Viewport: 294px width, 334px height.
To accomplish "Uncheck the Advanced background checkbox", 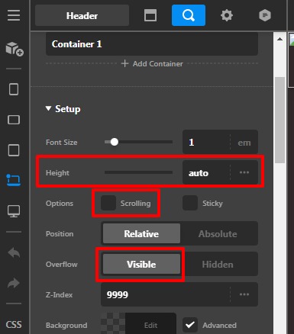I will pyautogui.click(x=190, y=325).
